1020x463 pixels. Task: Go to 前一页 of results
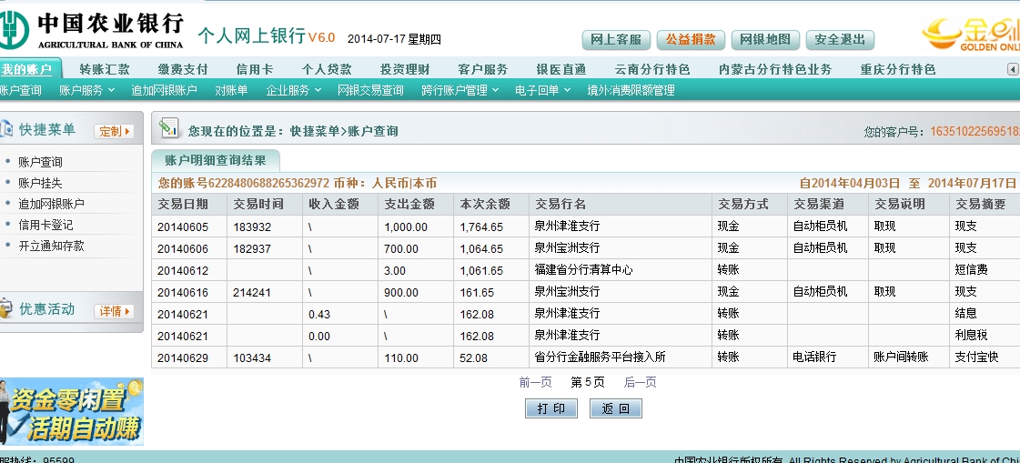[535, 382]
